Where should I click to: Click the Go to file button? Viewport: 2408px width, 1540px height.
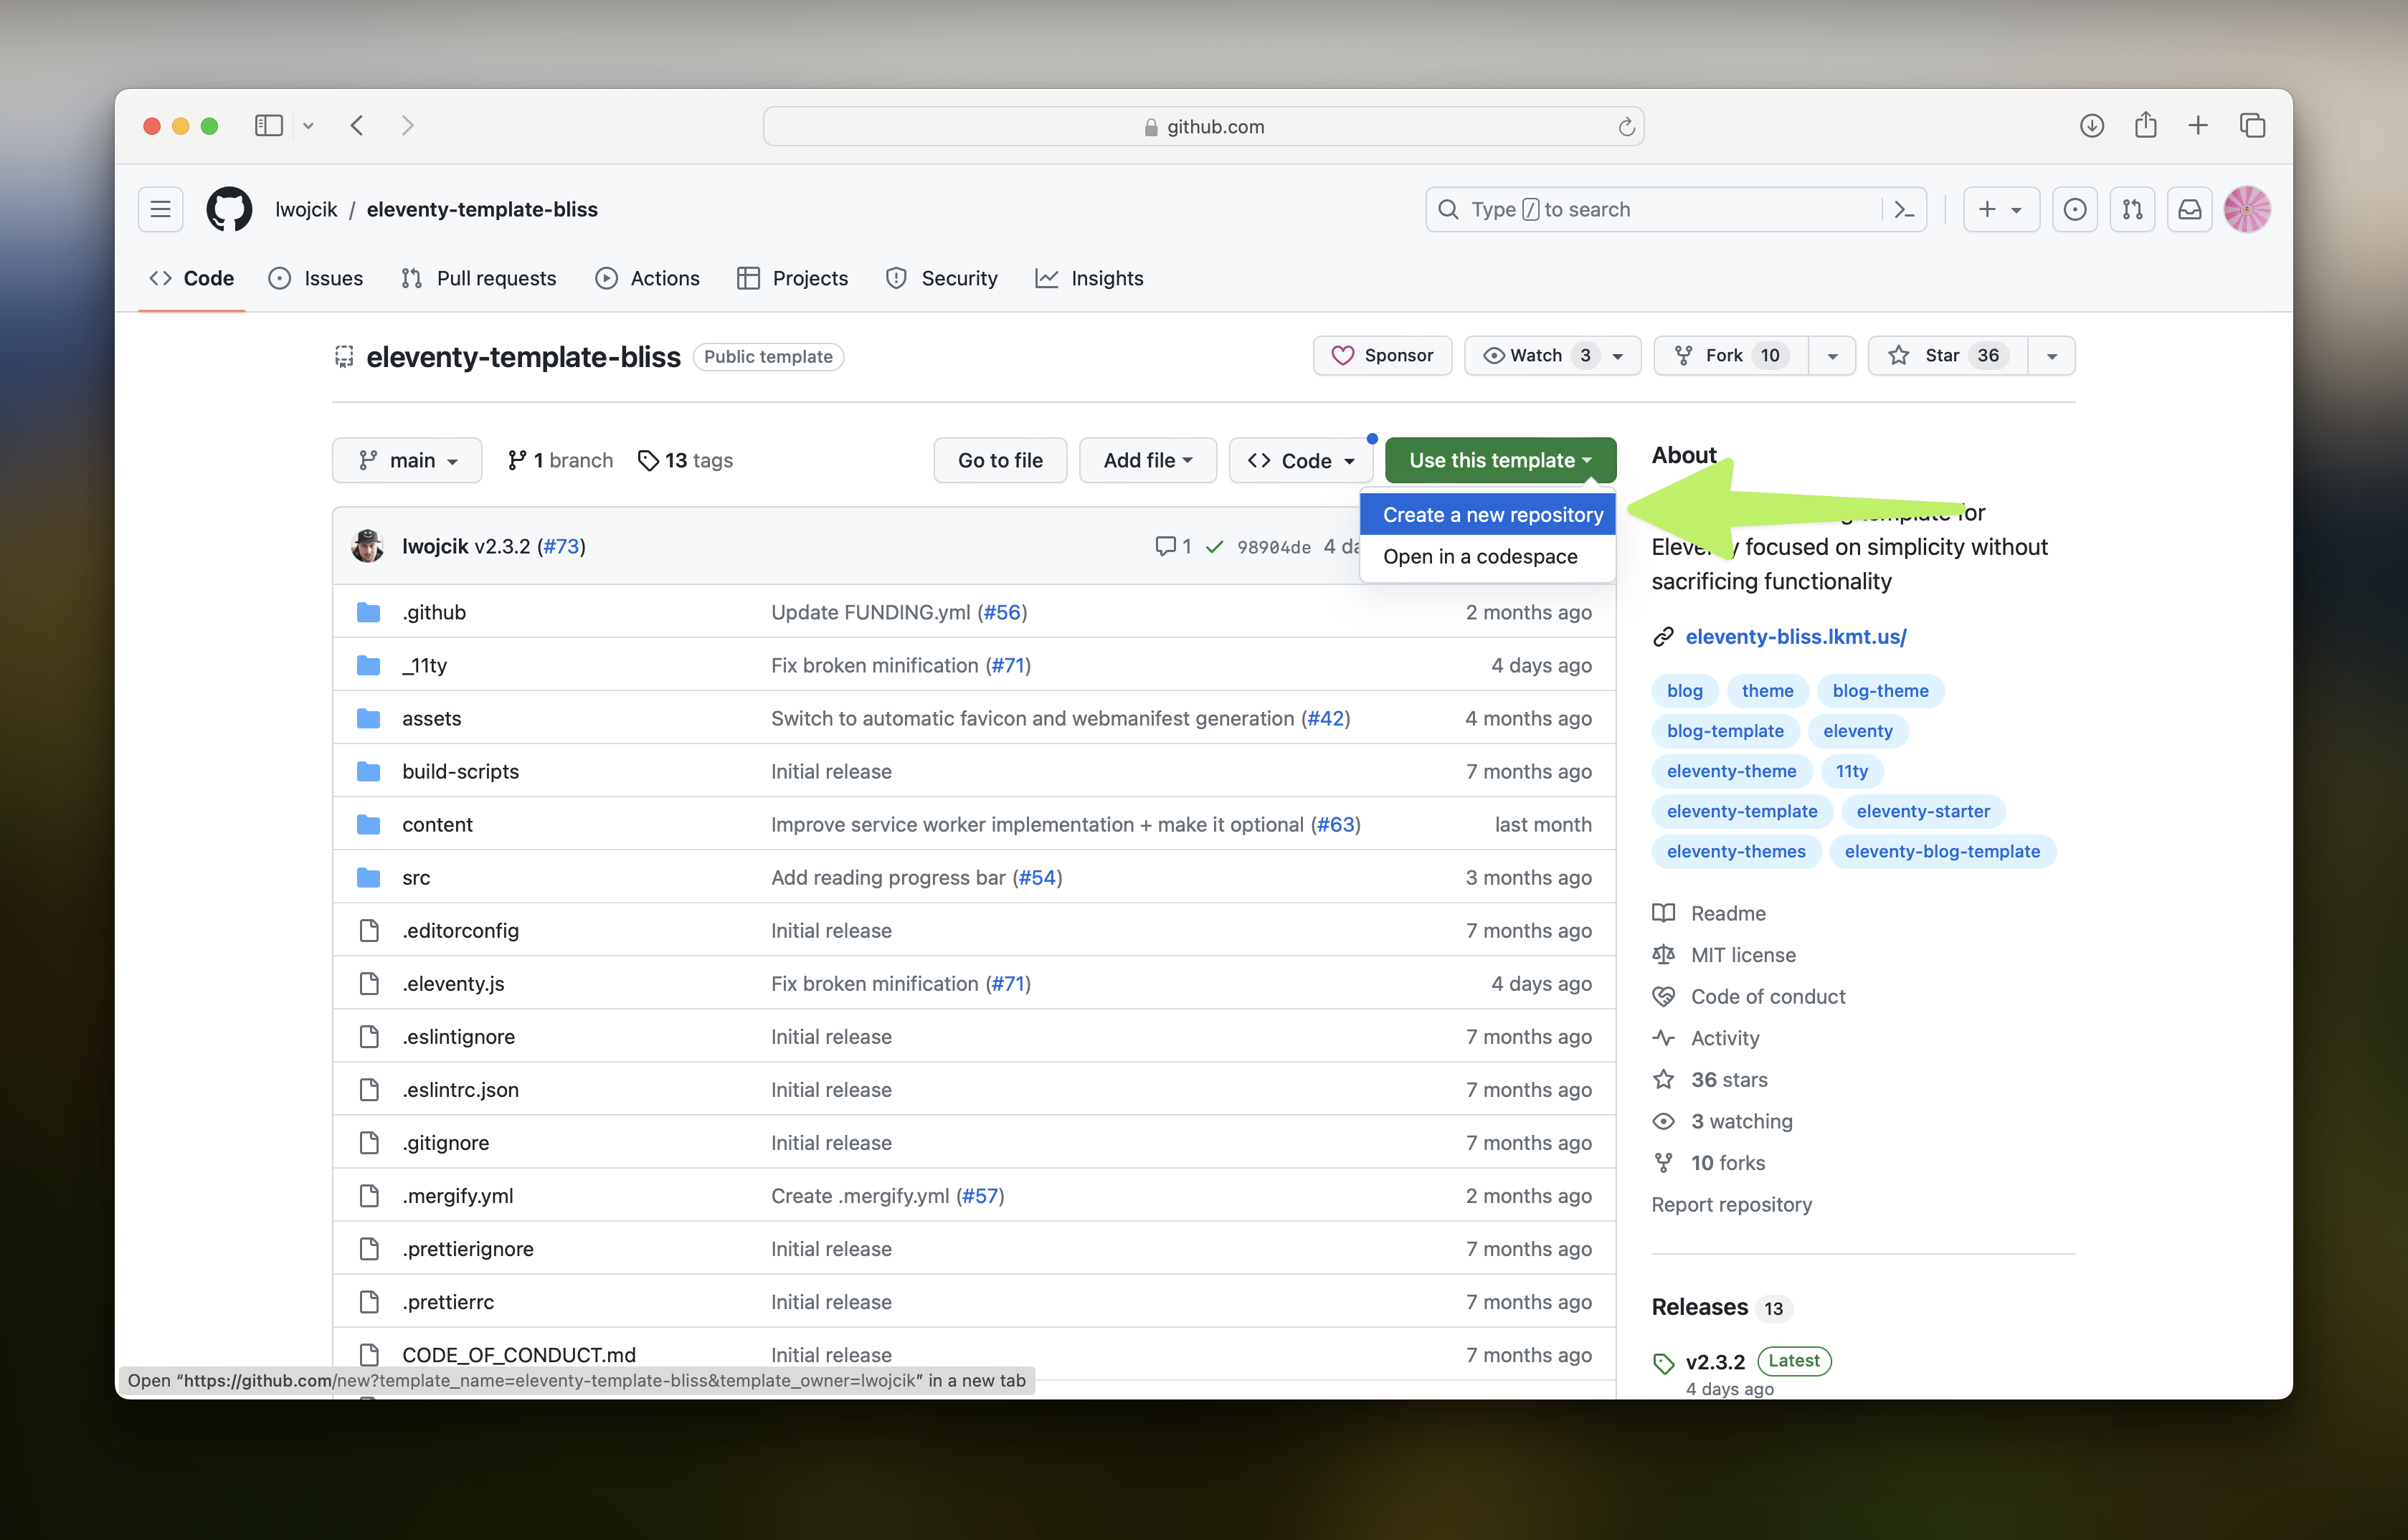pos(1000,460)
